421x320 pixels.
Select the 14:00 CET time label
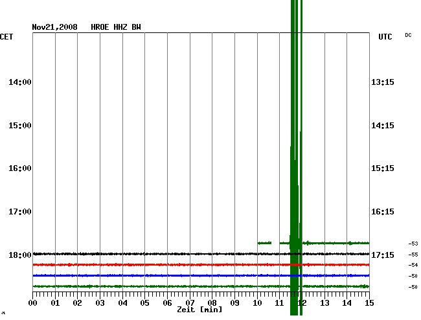[x=20, y=82]
